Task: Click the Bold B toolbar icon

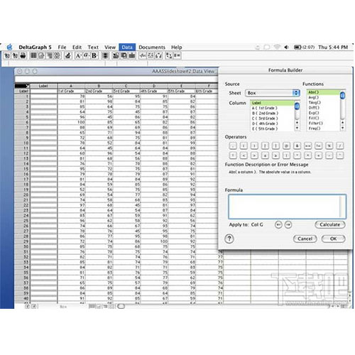Action: 94,55
